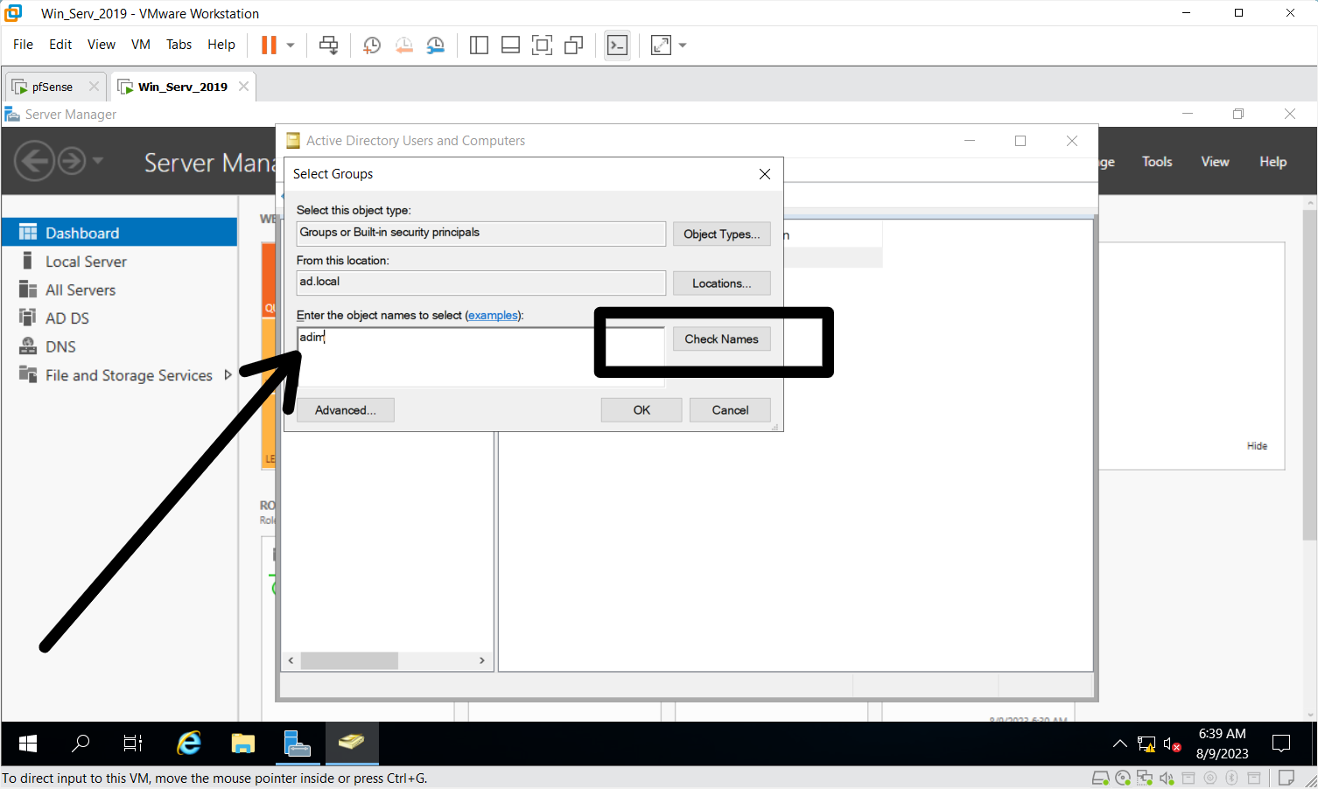Click the Object Types... button
Image resolution: width=1318 pixels, height=789 pixels.
[x=721, y=234]
